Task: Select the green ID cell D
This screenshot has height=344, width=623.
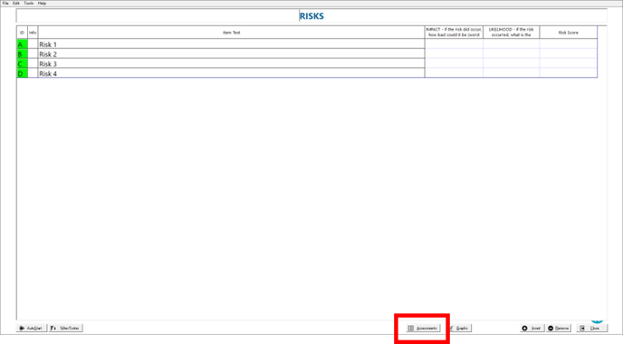Action: [x=22, y=73]
